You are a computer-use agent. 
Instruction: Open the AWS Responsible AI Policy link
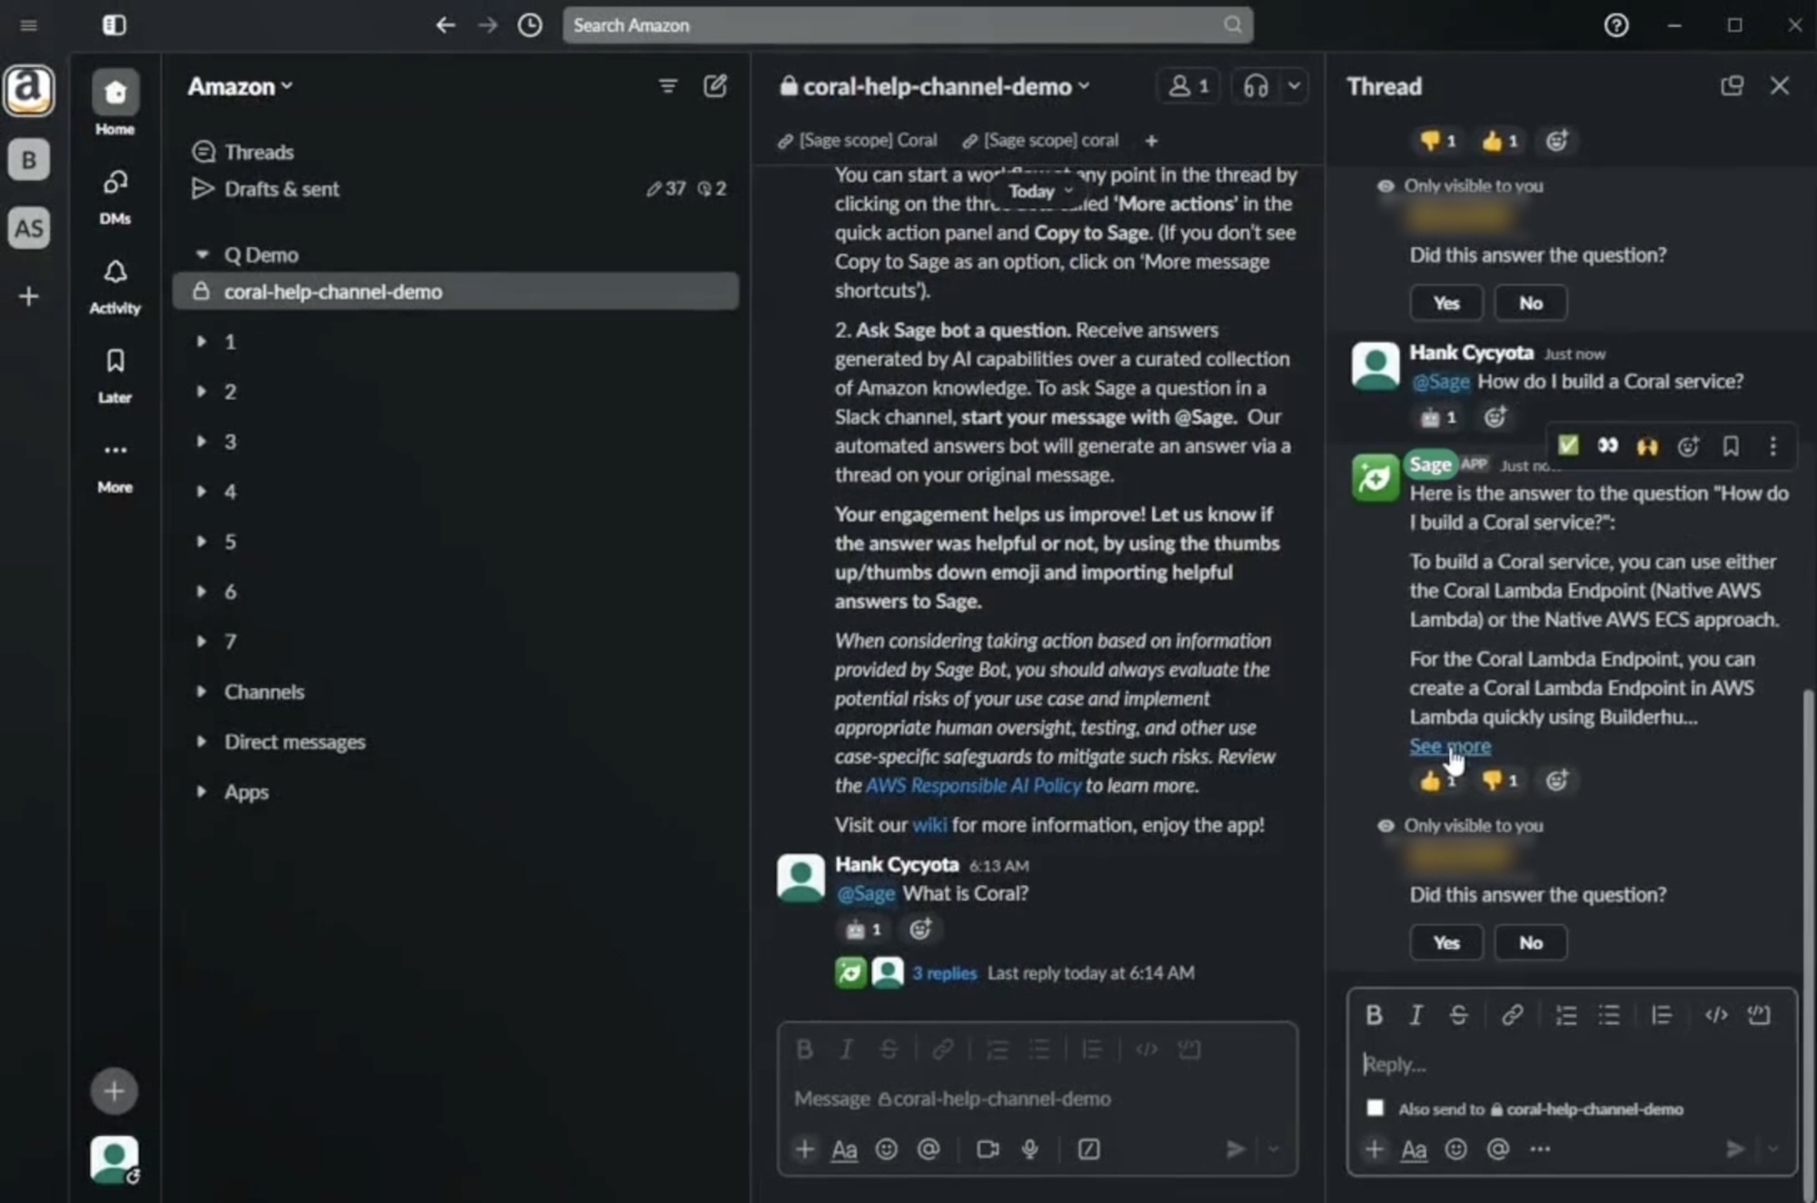973,786
